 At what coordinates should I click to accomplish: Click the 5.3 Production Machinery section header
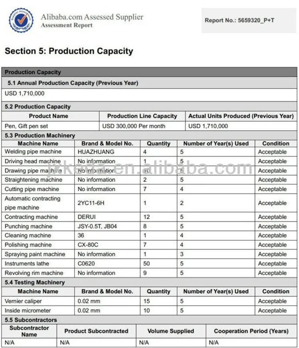(x=39, y=135)
